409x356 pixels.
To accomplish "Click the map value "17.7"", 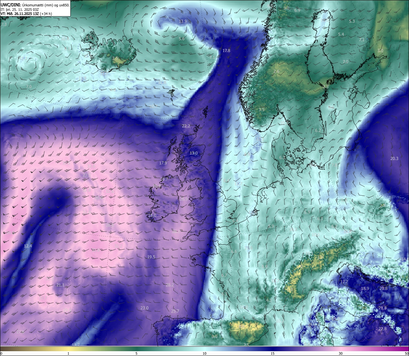I will [x=344, y=282].
